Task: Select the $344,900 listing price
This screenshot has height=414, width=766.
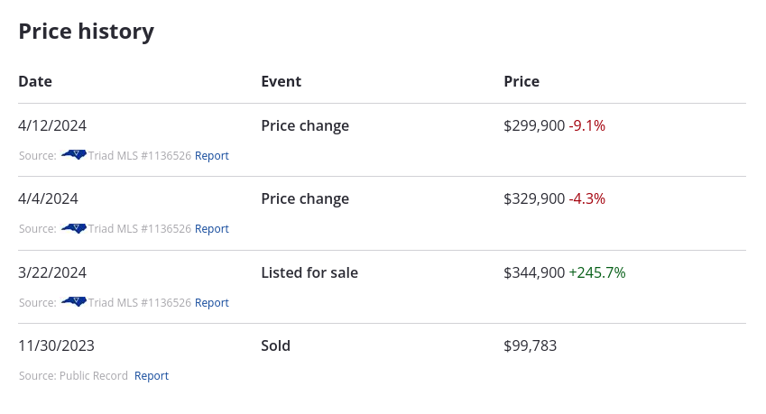Action: pyautogui.click(x=534, y=272)
